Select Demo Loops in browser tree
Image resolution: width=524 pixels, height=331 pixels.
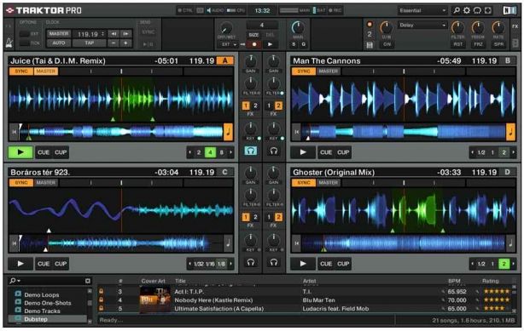tap(42, 294)
